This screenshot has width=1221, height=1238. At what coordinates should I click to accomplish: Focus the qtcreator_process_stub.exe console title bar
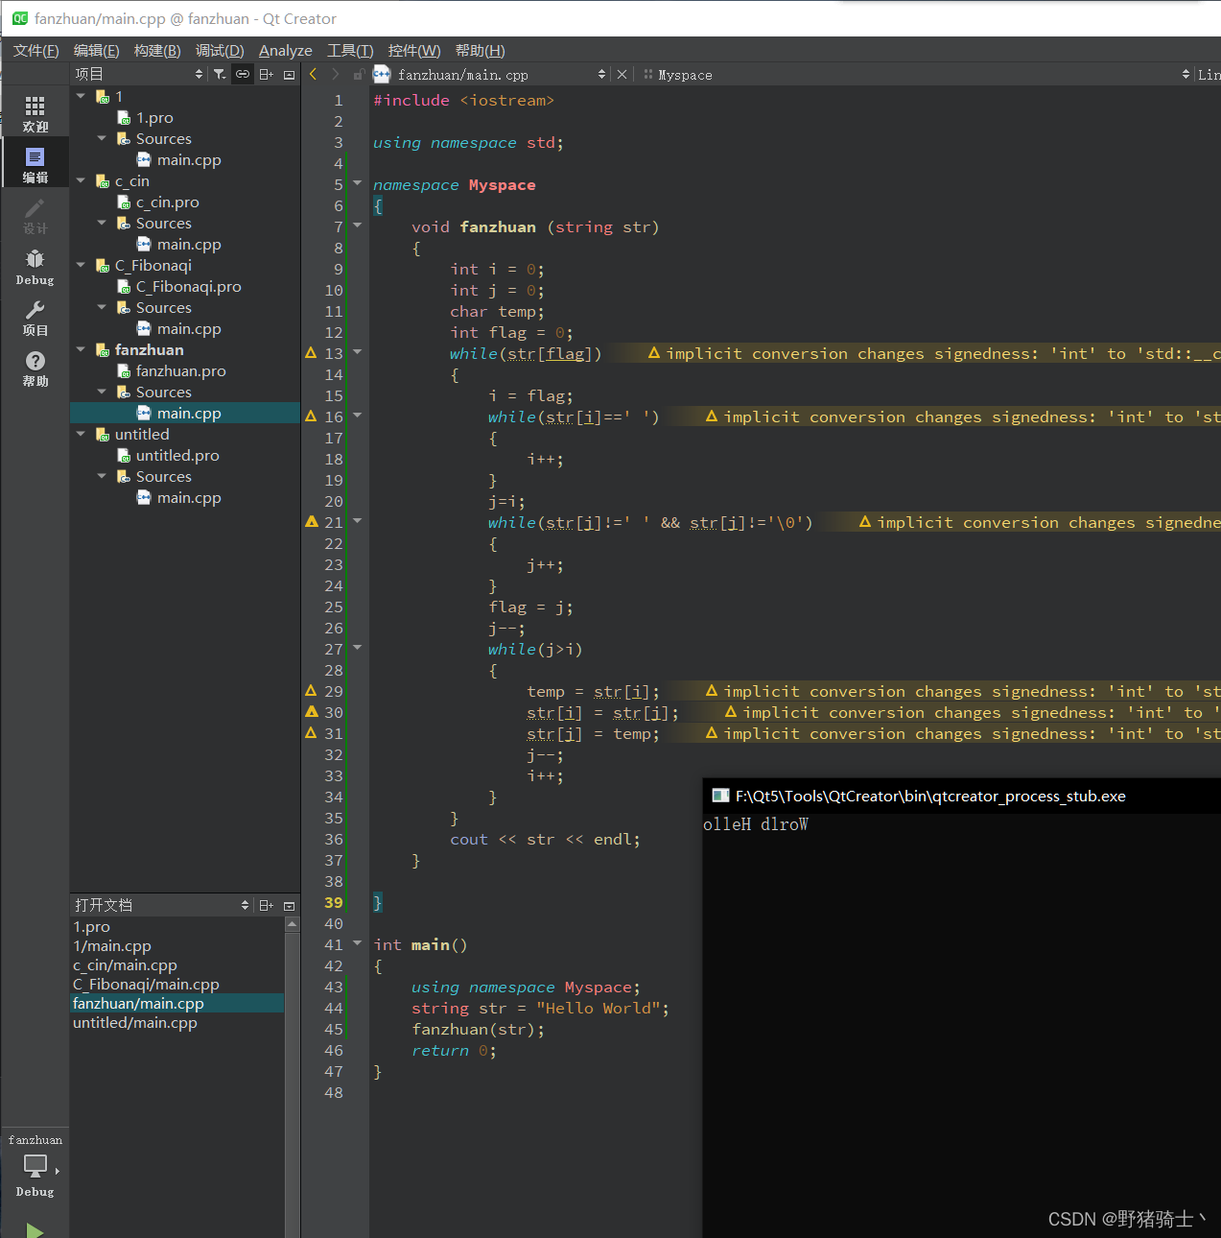pyautogui.click(x=962, y=796)
